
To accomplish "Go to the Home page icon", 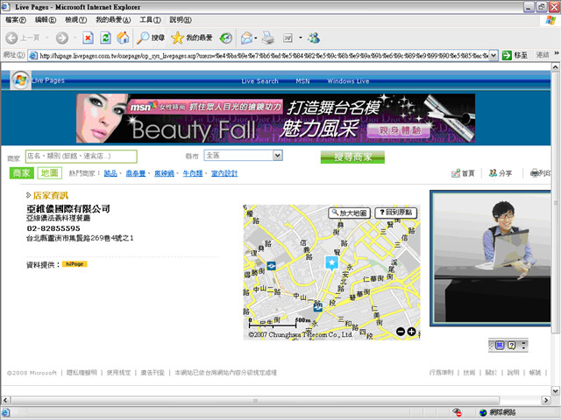I will coord(123,38).
